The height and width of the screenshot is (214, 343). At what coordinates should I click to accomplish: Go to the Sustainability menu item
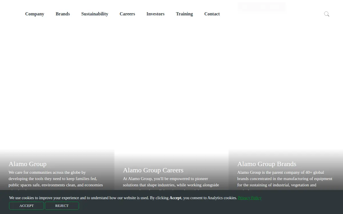tap(95, 14)
